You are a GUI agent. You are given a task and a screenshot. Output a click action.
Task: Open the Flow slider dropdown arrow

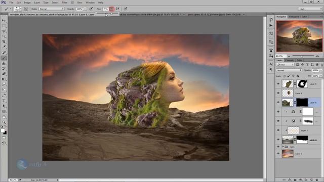point(111,9)
